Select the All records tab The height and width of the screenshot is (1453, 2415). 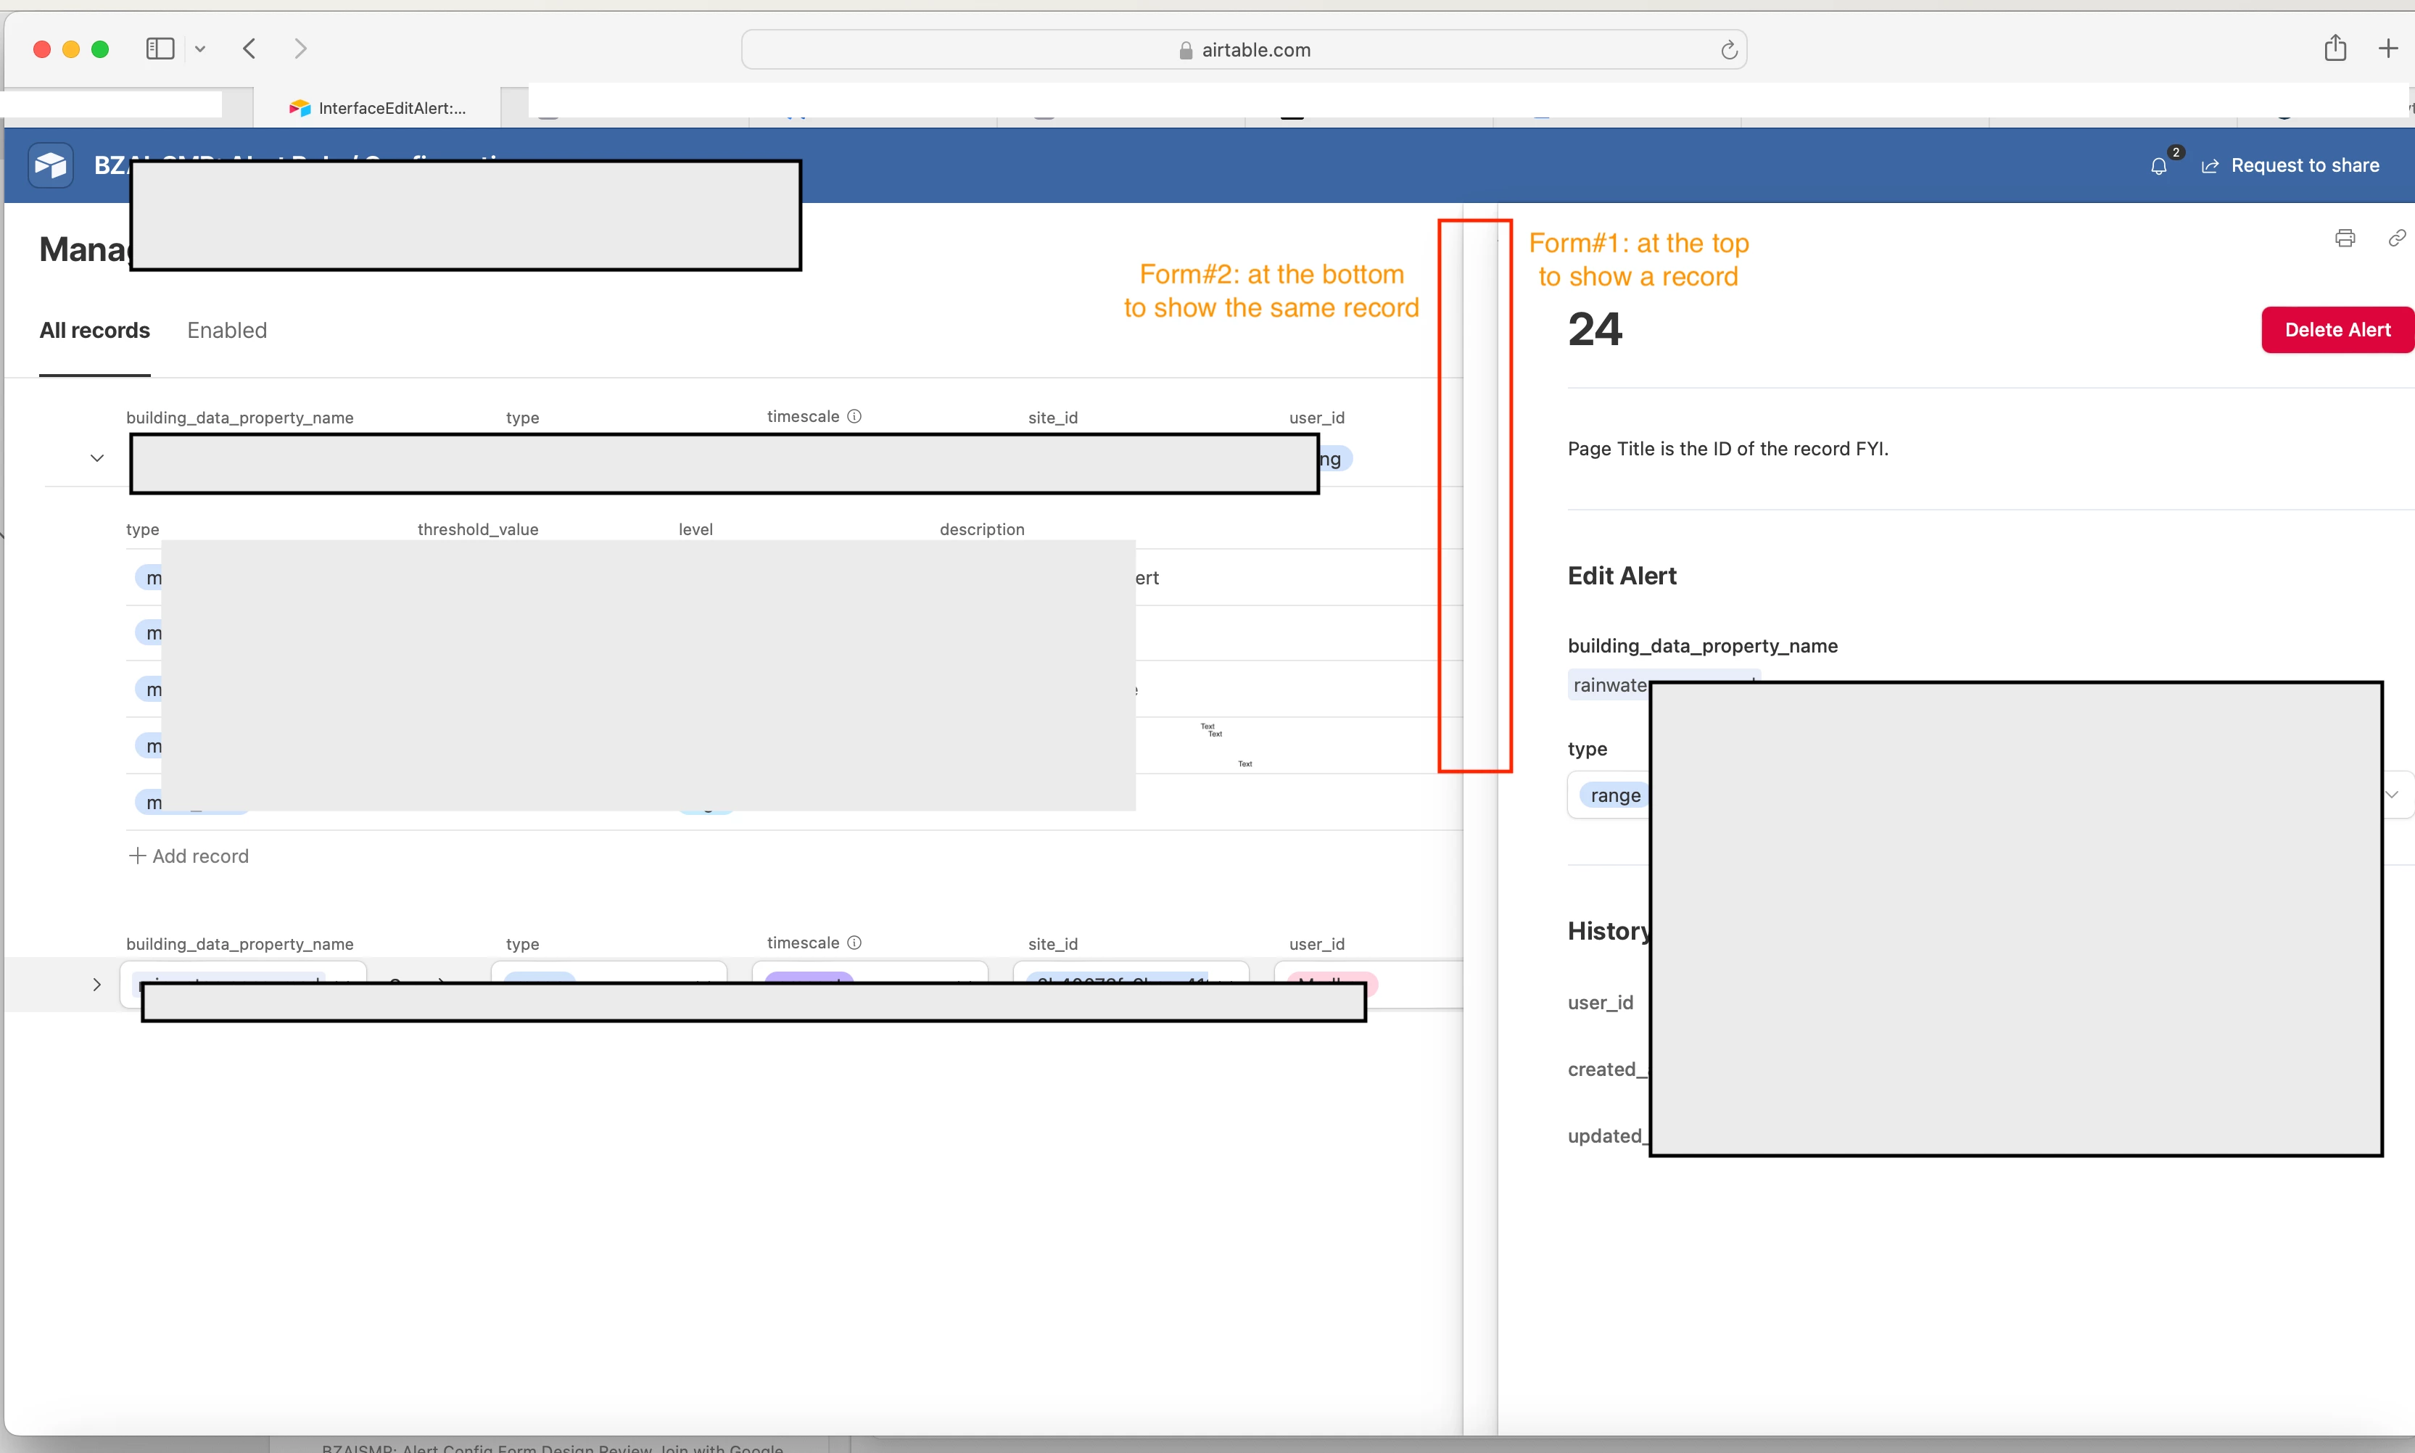[95, 331]
